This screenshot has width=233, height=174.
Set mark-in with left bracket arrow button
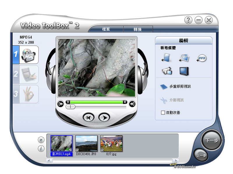point(61,104)
